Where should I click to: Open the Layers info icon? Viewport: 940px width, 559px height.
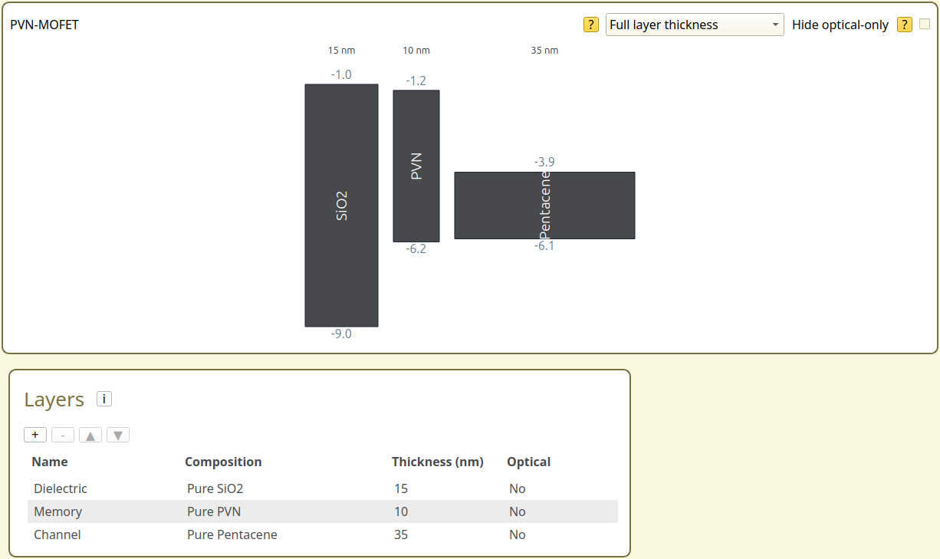[104, 399]
